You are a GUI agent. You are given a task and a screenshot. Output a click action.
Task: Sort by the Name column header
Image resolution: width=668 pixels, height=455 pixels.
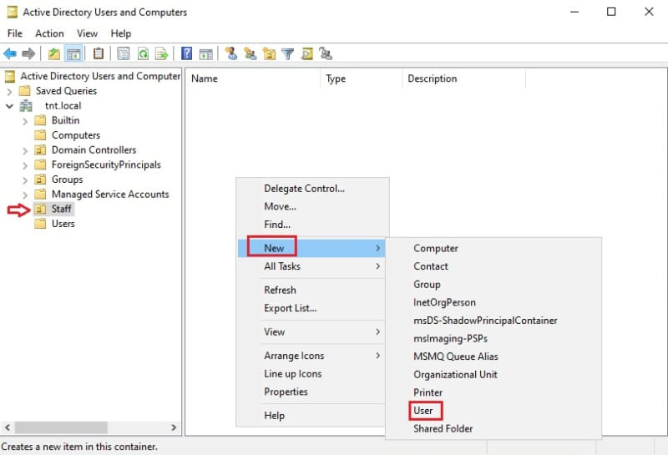pyautogui.click(x=253, y=78)
